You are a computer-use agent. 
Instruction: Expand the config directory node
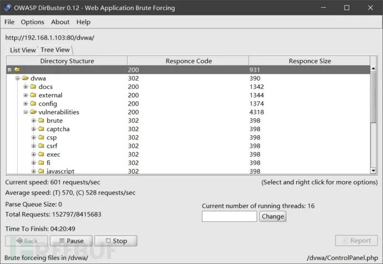[26, 103]
